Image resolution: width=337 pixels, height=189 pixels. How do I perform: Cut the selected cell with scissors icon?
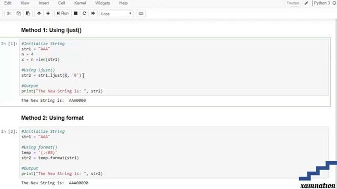9,14
